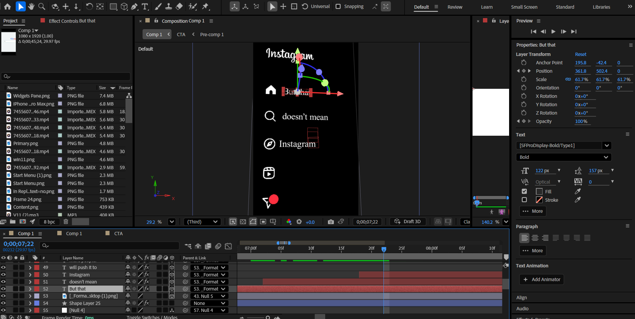Click the Add Animator button
The image size is (635, 319).
542,279
